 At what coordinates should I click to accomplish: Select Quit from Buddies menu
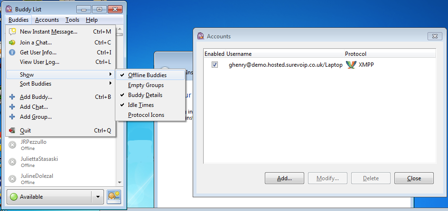tap(61, 131)
